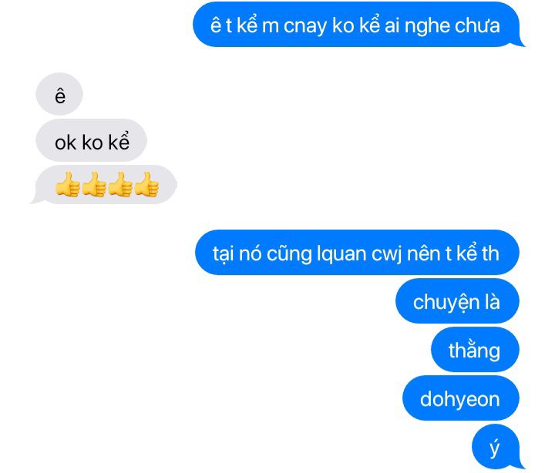This screenshot has height=473, width=555.
Task: Tap the 'tại nó cũng lquan' message bubble
Action: (357, 252)
